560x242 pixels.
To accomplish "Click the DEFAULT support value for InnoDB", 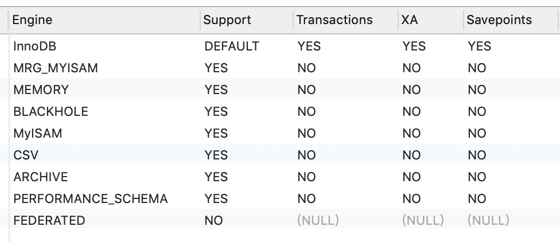I will click(231, 46).
